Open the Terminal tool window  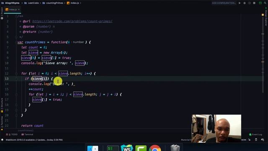pos(27,135)
